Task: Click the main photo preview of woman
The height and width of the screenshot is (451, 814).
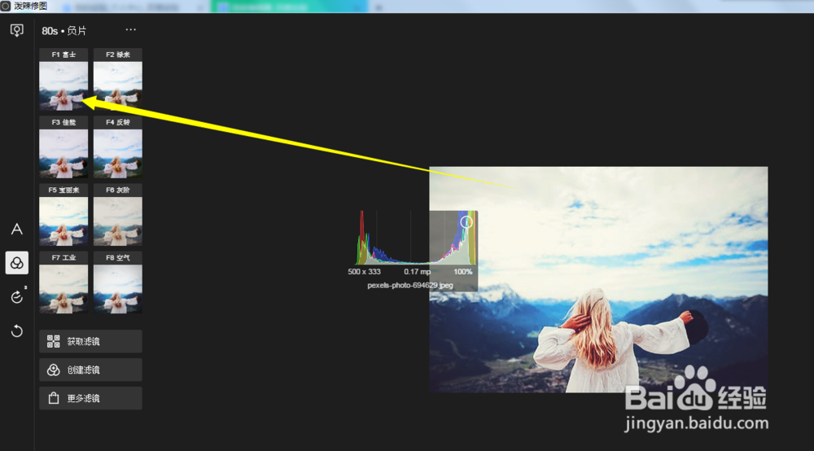Action: [x=598, y=279]
